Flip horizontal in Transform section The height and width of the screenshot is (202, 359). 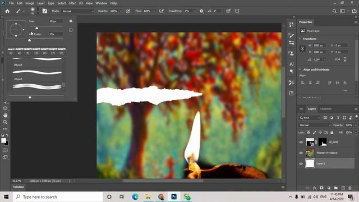338,59
